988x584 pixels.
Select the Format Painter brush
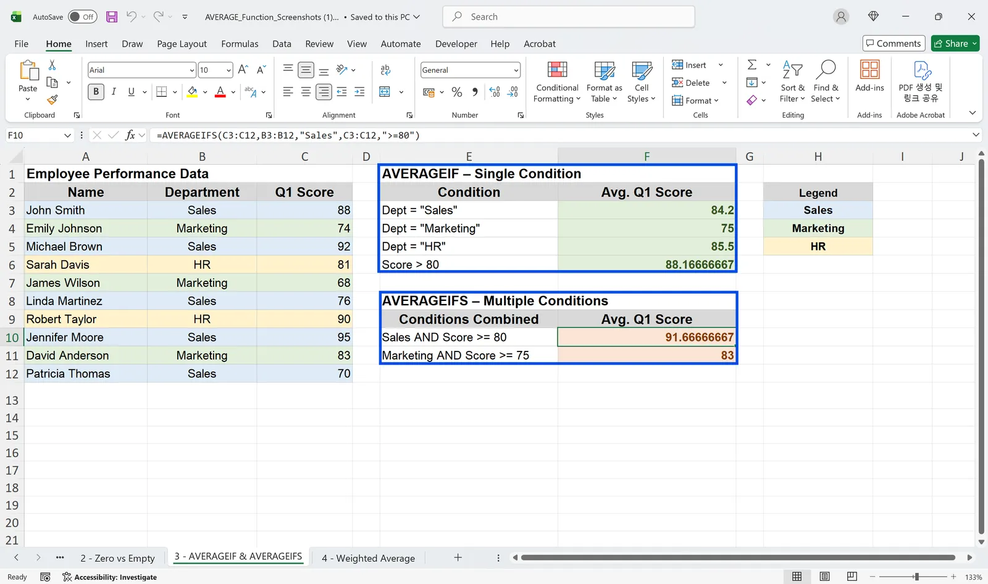(x=52, y=99)
